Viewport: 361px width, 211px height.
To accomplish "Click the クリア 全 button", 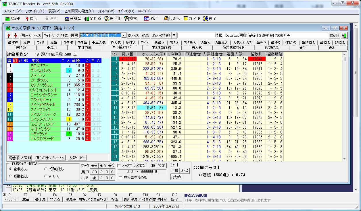I will pyautogui.click(x=94, y=178).
